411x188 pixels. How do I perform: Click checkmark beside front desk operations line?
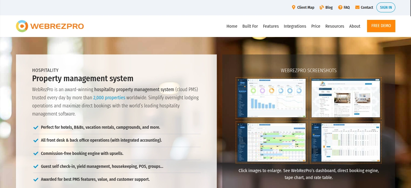36,140
